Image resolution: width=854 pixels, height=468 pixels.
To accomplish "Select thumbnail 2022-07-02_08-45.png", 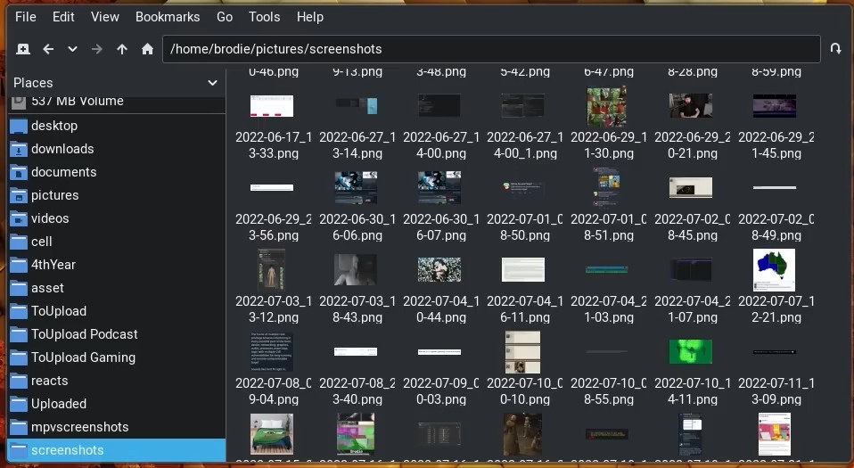I will tap(691, 187).
